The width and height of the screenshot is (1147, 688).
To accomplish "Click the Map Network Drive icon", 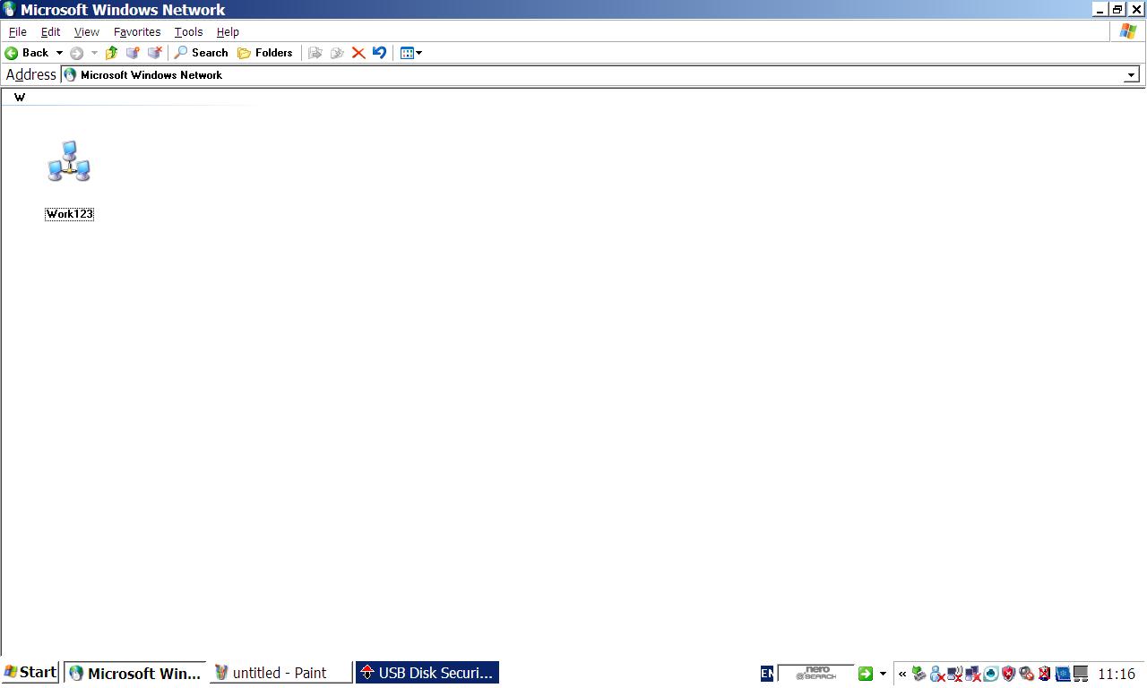I will click(133, 53).
